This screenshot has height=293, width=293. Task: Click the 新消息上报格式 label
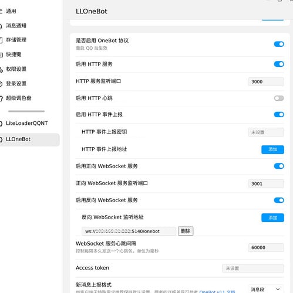94,285
